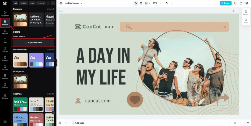This screenshot has height=126, width=251.
Task: Open the Background tool on right panel
Action: click(x=246, y=13)
